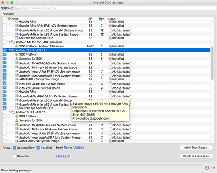Check the SDK Platform Android M Preview checkbox
The width and height of the screenshot is (217, 173).
[x=5, y=46]
